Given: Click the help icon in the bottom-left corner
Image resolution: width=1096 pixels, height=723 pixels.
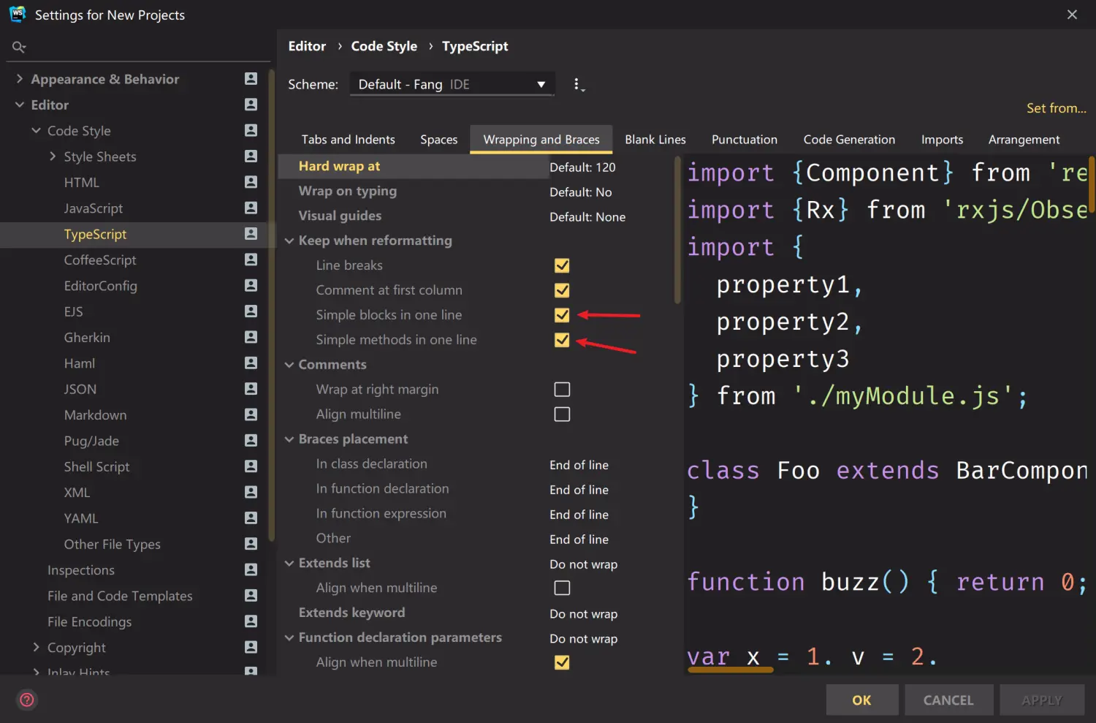Looking at the screenshot, I should coord(26,700).
